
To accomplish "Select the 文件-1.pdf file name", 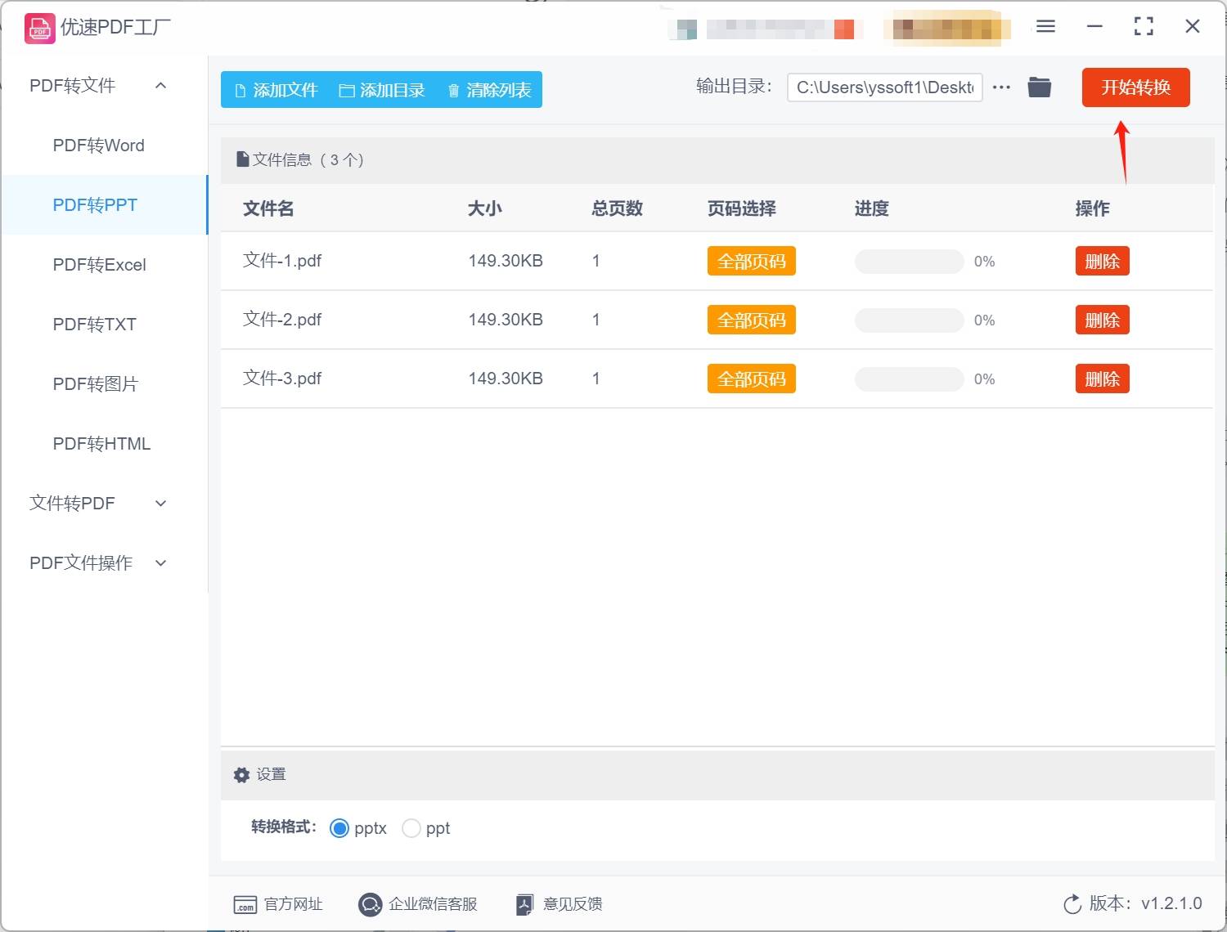I will [x=282, y=261].
